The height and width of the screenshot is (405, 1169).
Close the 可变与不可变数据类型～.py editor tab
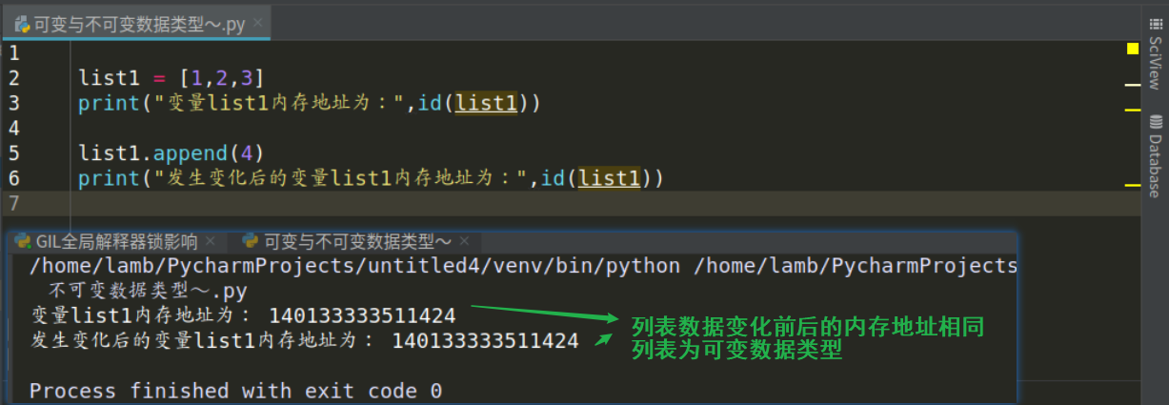(x=258, y=21)
